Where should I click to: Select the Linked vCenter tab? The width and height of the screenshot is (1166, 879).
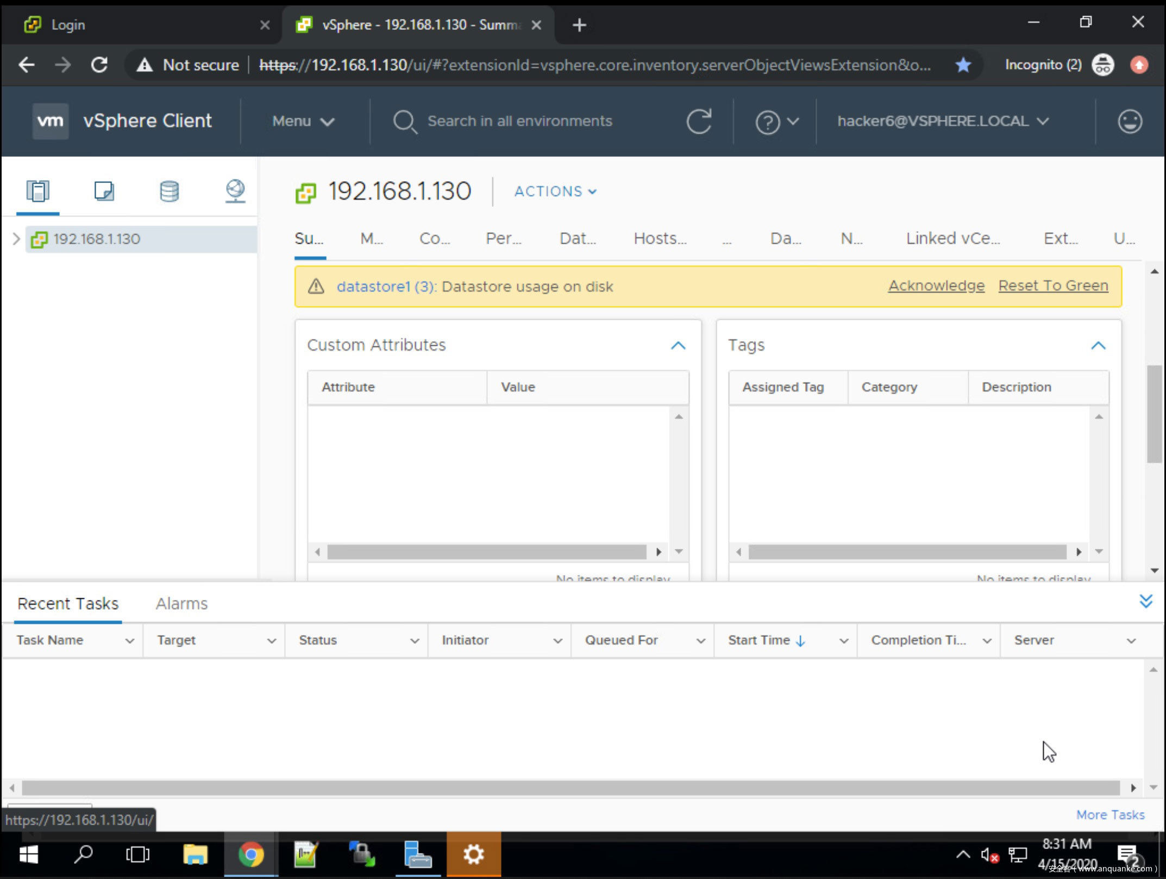pyautogui.click(x=952, y=238)
